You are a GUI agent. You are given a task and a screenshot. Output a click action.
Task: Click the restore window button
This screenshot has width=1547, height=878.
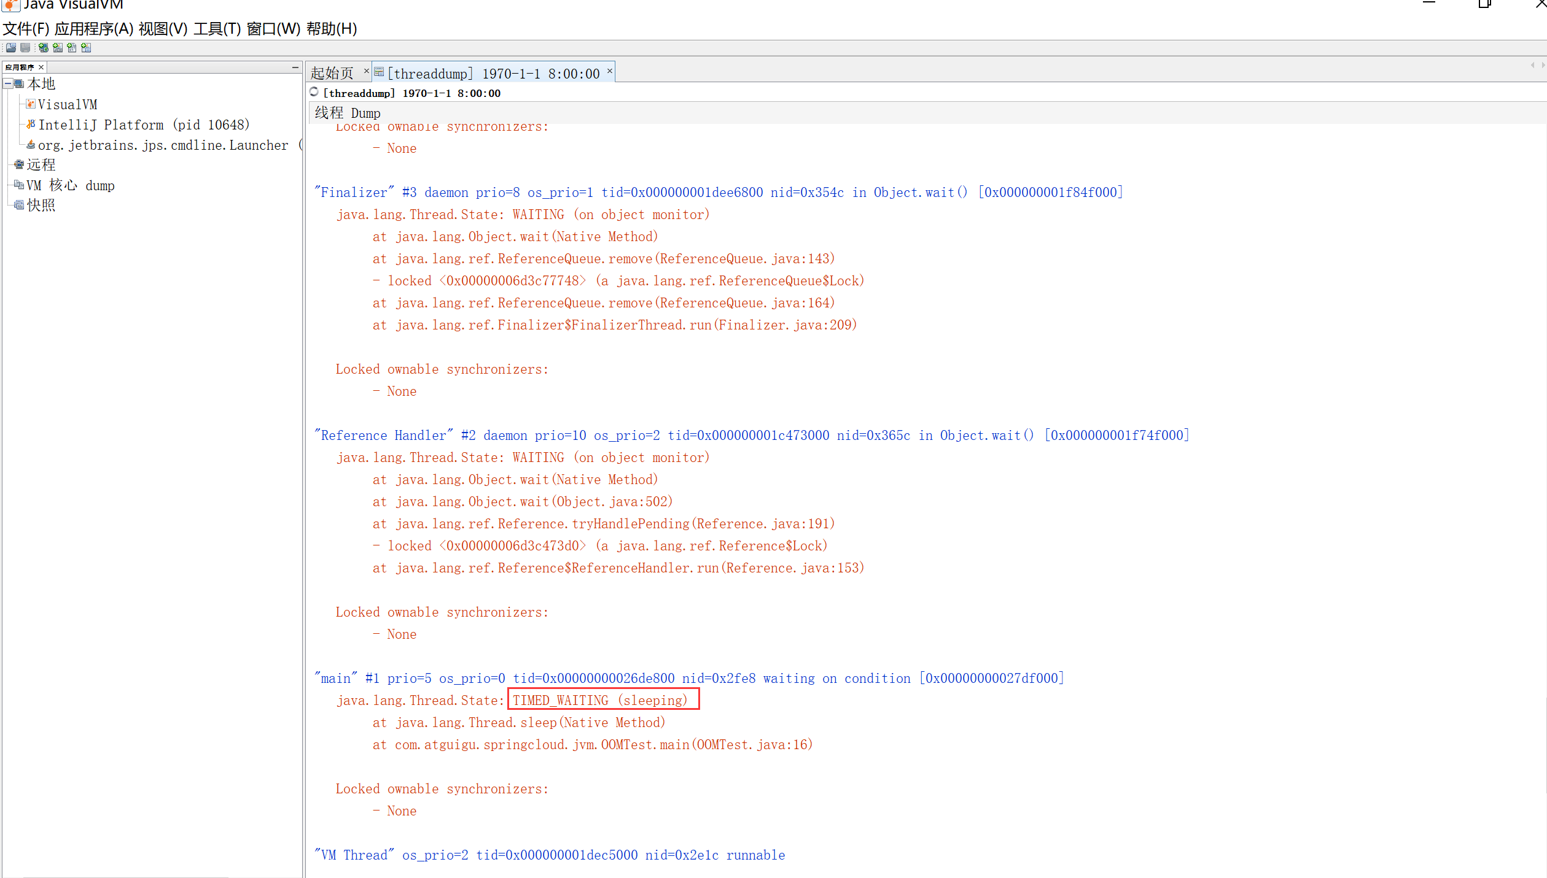coord(1485,4)
